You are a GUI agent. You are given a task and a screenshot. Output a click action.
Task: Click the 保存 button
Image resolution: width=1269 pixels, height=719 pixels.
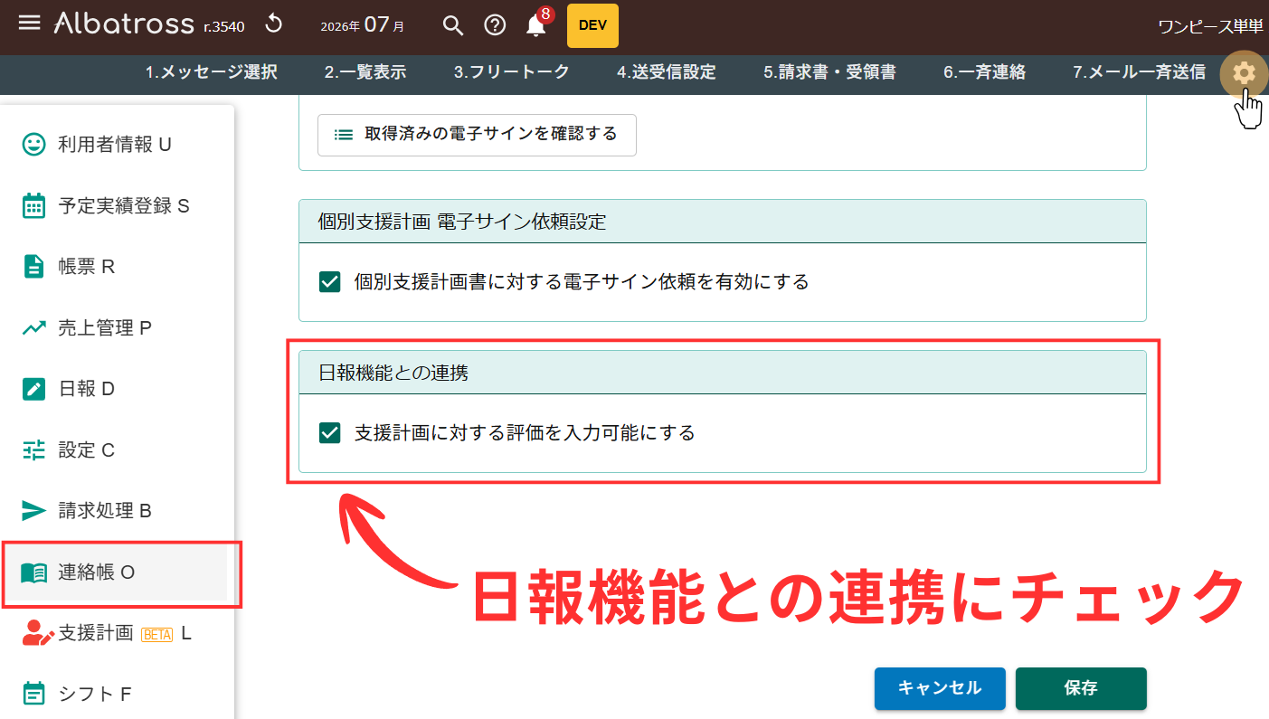click(x=1081, y=689)
